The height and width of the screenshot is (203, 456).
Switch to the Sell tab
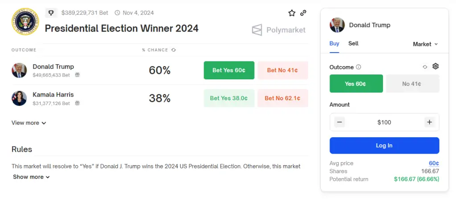[353, 44]
